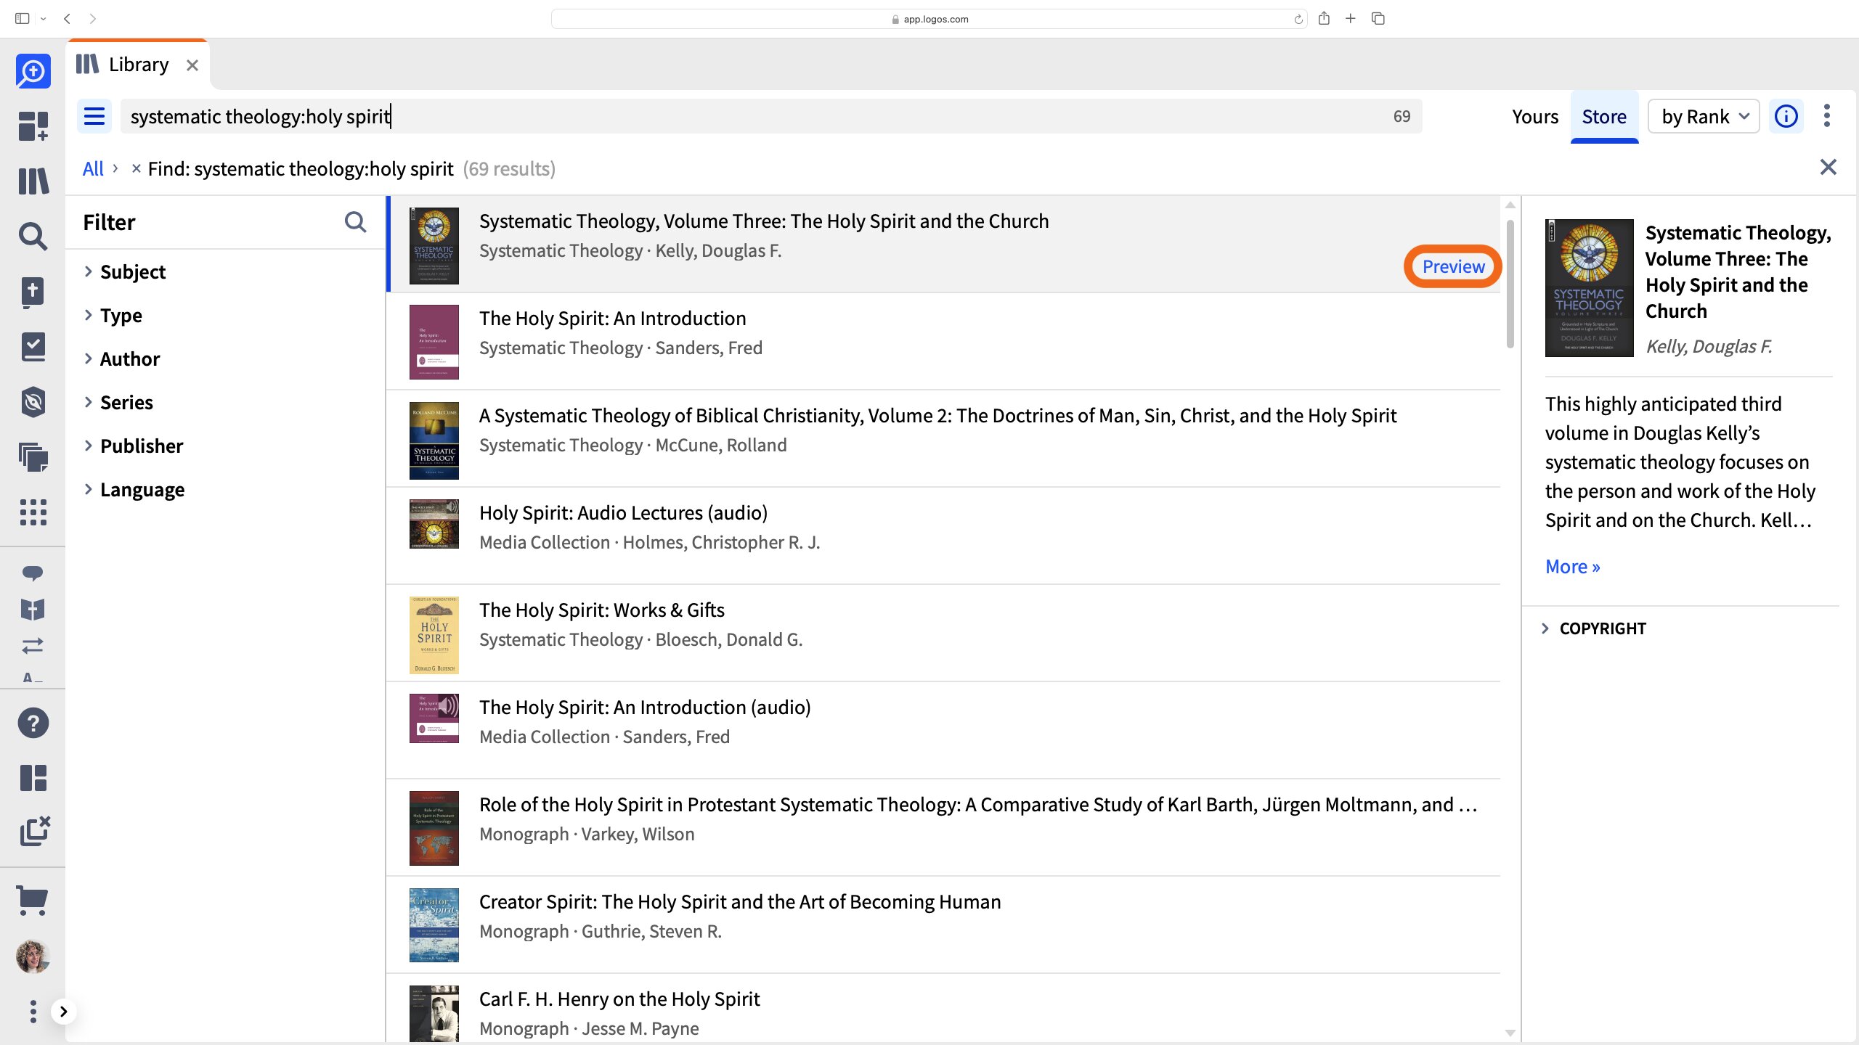This screenshot has height=1045, width=1859.
Task: Open Carl F. H. Henry on the Holy Spirit
Action: pos(943,1009)
